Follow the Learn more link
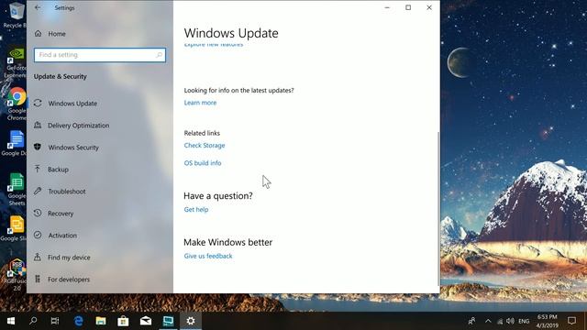Viewport: 587px width, 330px height. [x=200, y=103]
